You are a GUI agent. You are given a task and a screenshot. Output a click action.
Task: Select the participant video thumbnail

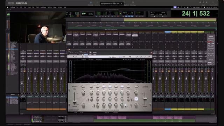(x=38, y=27)
